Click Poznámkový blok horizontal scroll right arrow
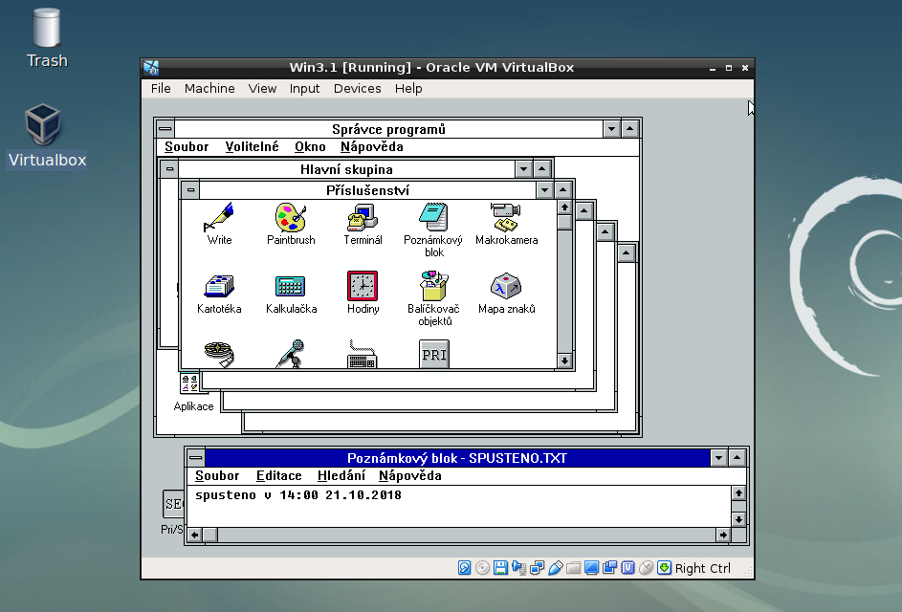 pyautogui.click(x=723, y=535)
